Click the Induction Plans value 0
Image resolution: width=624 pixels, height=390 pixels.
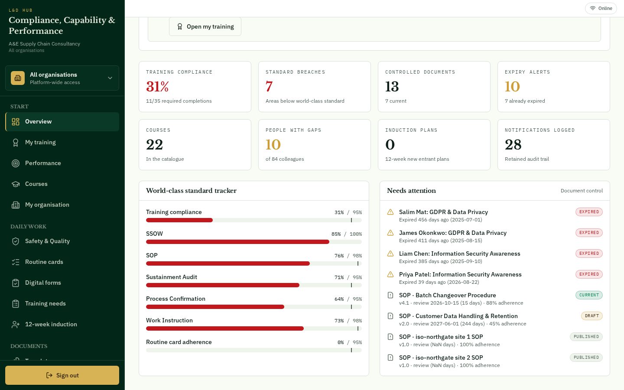click(390, 145)
